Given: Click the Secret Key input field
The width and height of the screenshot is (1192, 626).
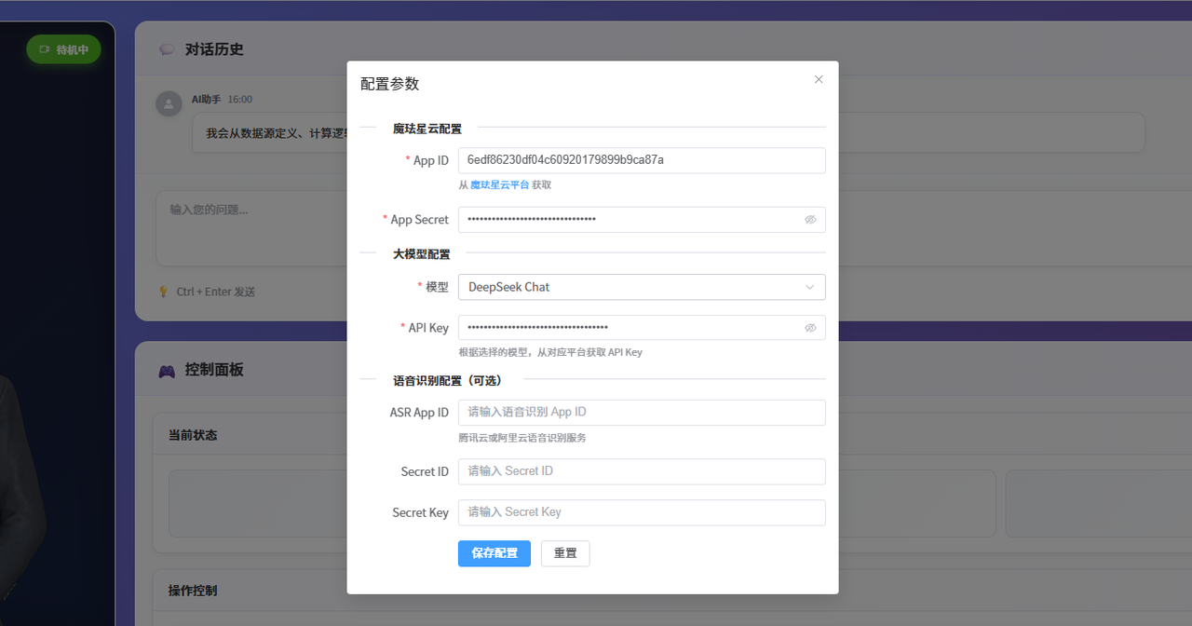Looking at the screenshot, I should [642, 512].
